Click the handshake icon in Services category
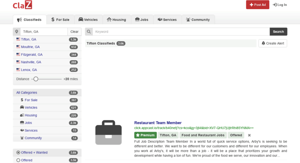300x163 pixels. [22, 130]
